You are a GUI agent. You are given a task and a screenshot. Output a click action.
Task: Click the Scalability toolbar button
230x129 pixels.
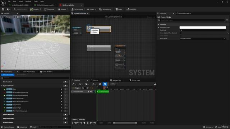tap(132, 9)
